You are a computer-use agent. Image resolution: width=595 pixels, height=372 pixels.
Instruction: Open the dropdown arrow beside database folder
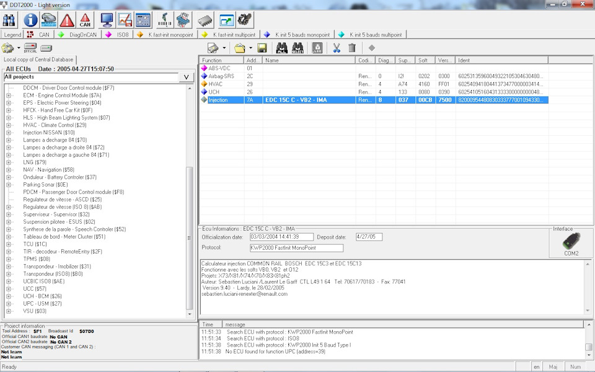point(19,48)
